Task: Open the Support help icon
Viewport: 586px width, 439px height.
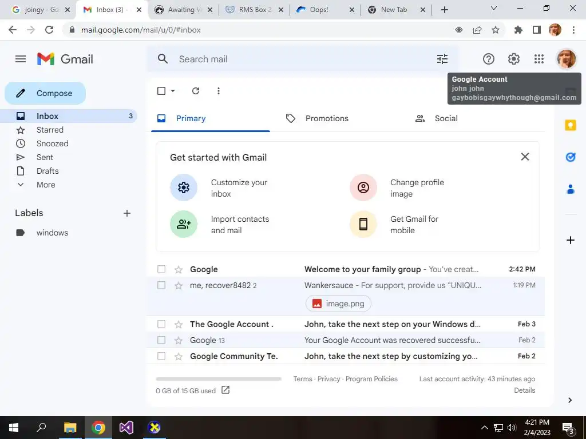Action: click(x=489, y=59)
